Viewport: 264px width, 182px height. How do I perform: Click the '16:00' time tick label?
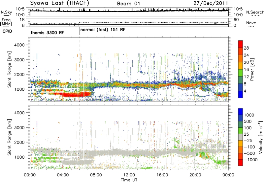coord(162,175)
